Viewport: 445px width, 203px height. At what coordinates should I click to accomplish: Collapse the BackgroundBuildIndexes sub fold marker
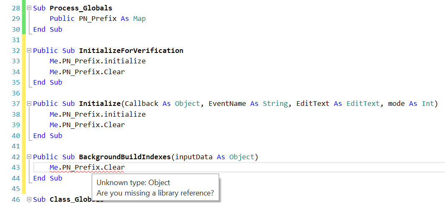coord(29,157)
